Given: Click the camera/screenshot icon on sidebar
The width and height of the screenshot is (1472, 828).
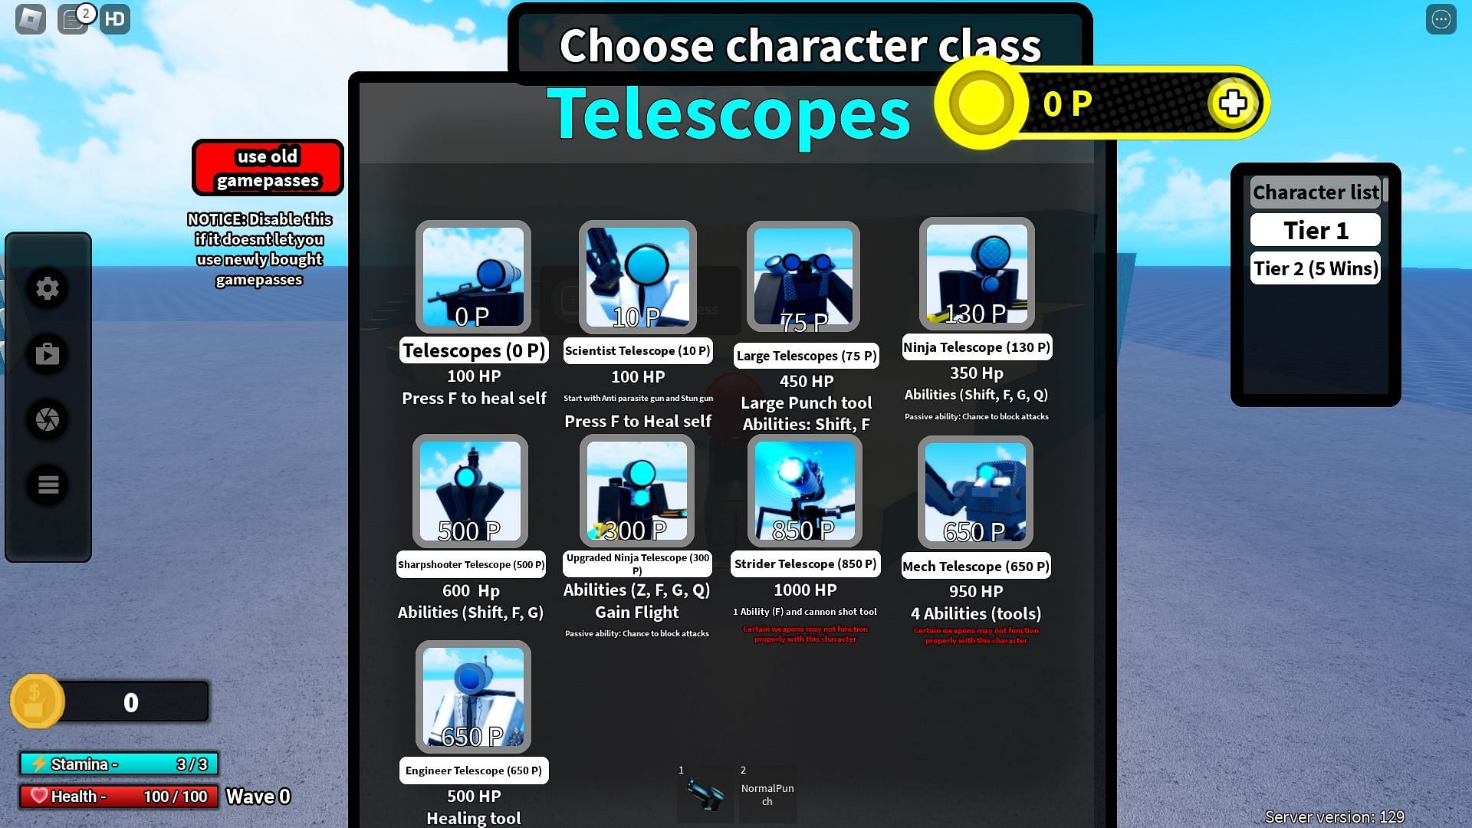Looking at the screenshot, I should click(x=48, y=419).
